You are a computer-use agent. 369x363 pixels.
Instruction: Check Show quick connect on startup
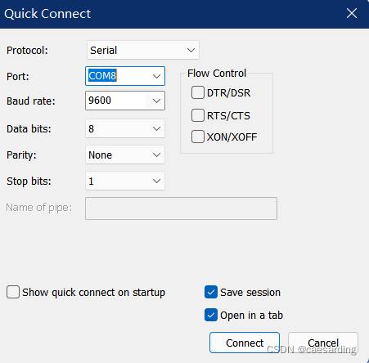click(13, 292)
